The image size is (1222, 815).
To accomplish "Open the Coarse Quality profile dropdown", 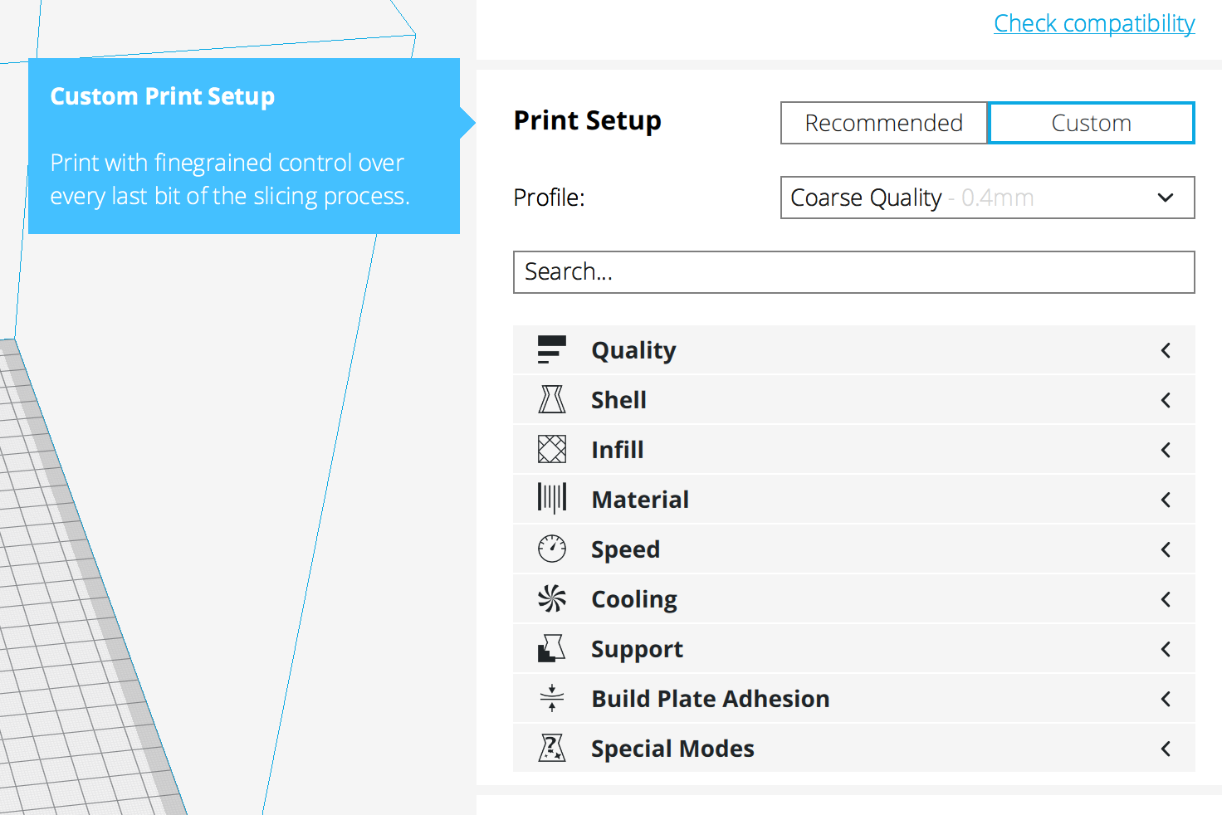I will click(x=987, y=198).
